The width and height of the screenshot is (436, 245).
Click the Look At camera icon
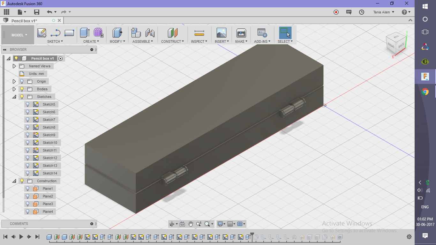(x=182, y=224)
